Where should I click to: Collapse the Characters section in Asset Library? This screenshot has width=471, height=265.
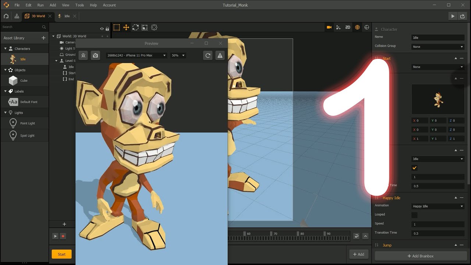coord(6,49)
